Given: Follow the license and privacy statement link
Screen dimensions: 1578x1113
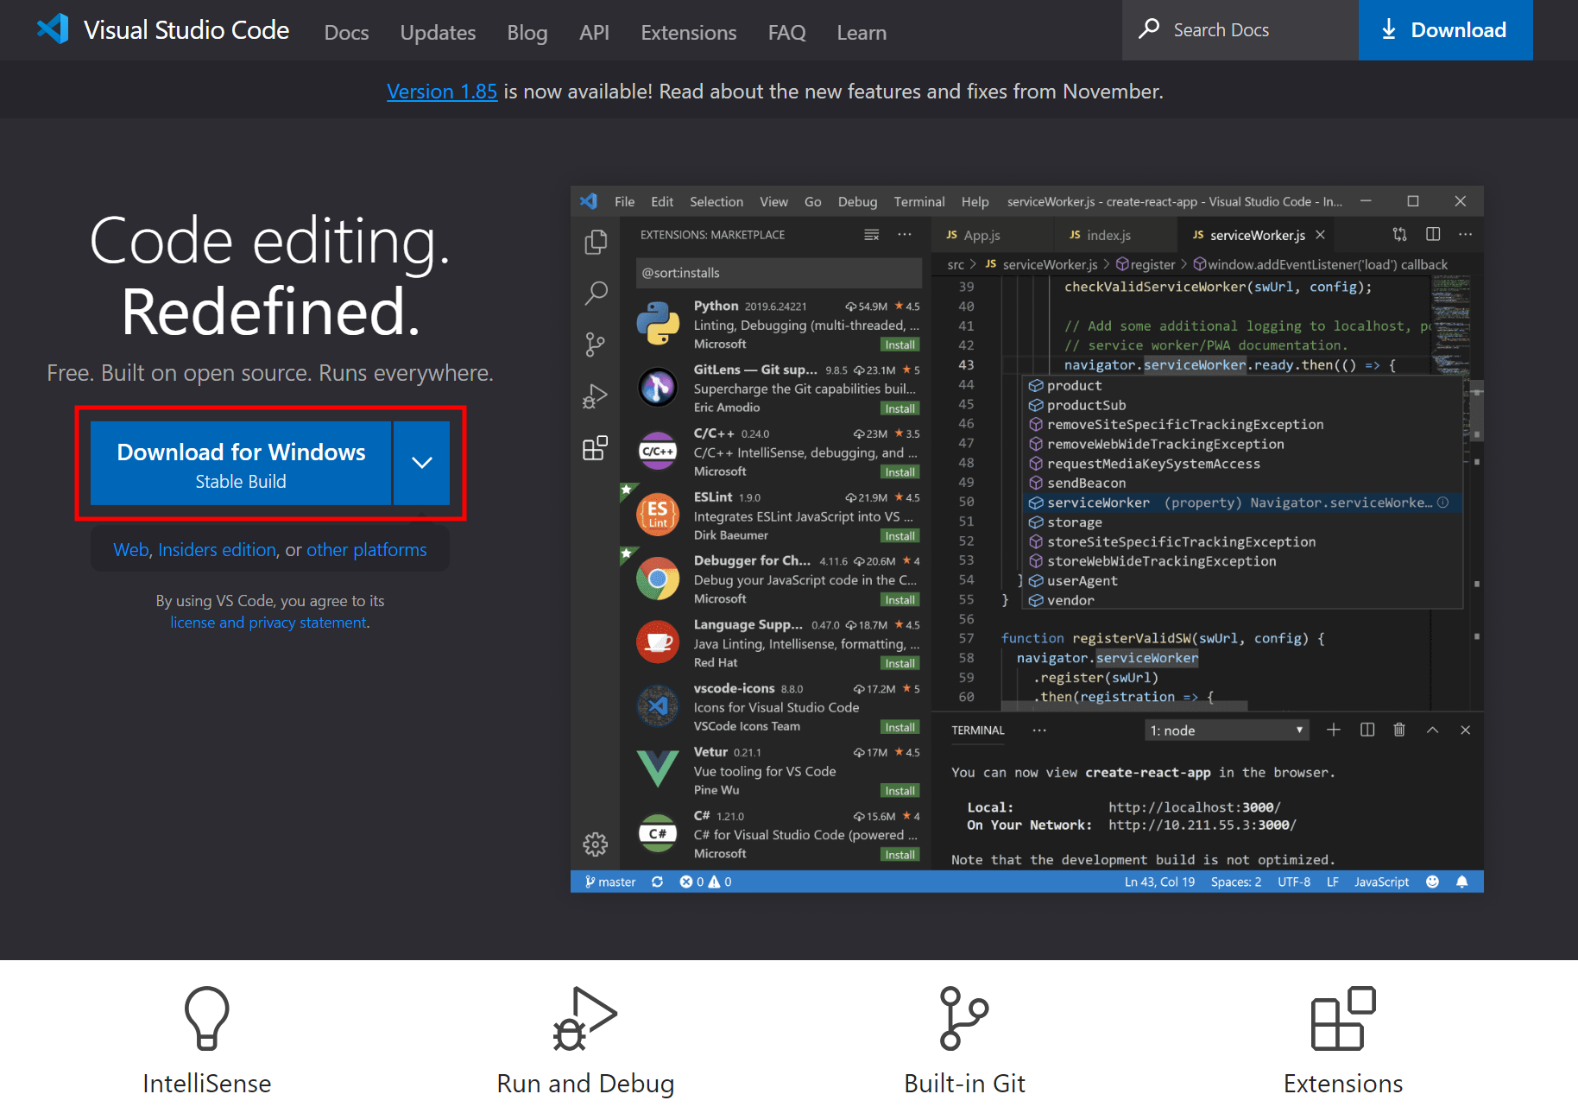Looking at the screenshot, I should coord(268,623).
